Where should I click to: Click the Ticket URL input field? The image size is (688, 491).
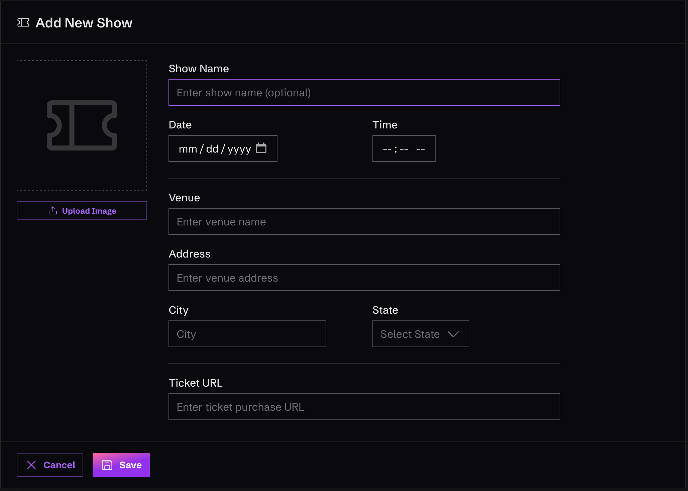tap(364, 407)
